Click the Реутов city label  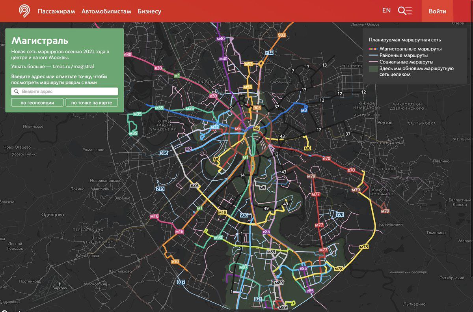click(x=384, y=123)
